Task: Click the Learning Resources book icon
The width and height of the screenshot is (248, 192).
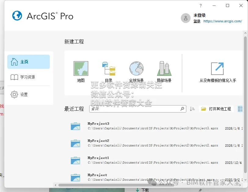Action: pos(14,77)
